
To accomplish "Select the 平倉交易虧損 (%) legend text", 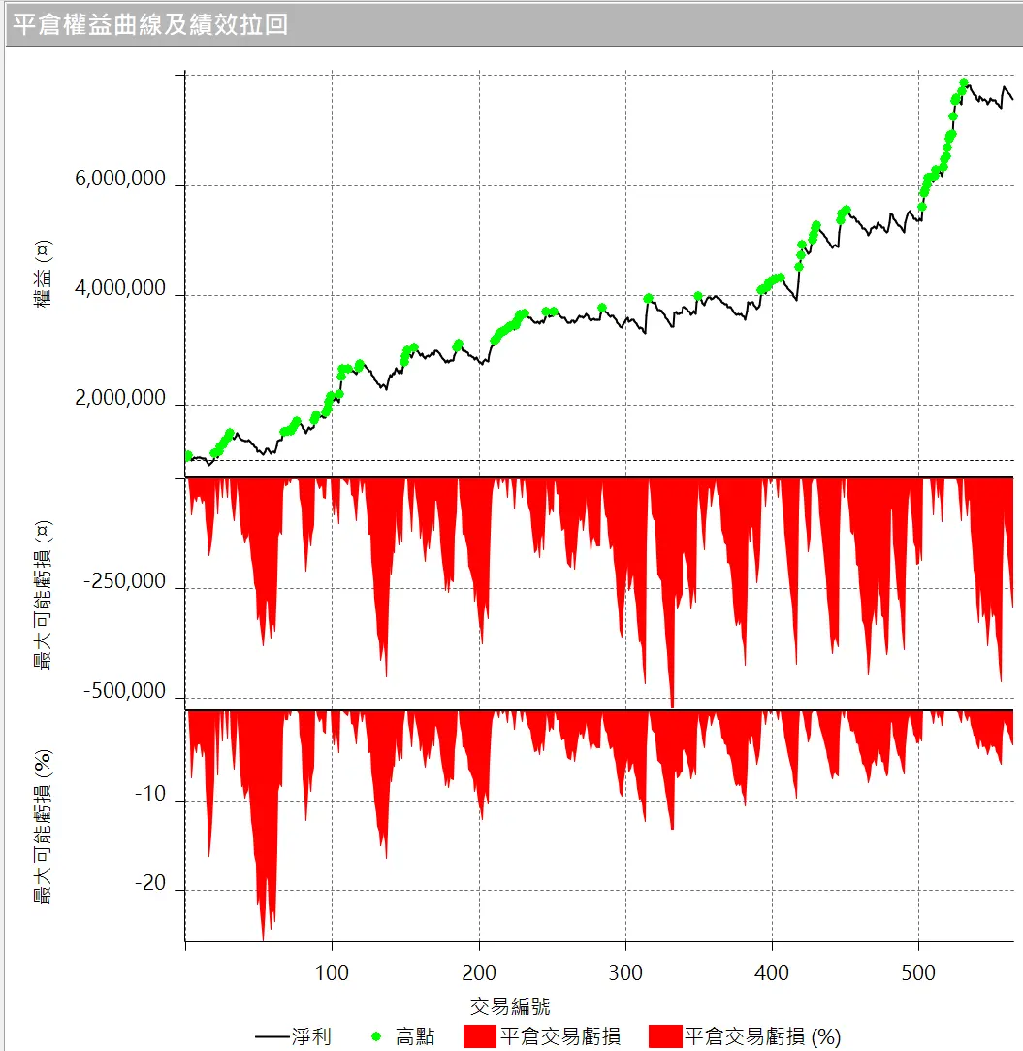I will [x=762, y=1037].
